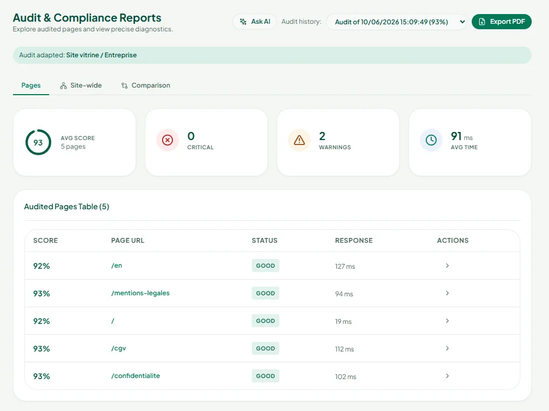Click the GOOD badge in the / row

tap(265, 321)
